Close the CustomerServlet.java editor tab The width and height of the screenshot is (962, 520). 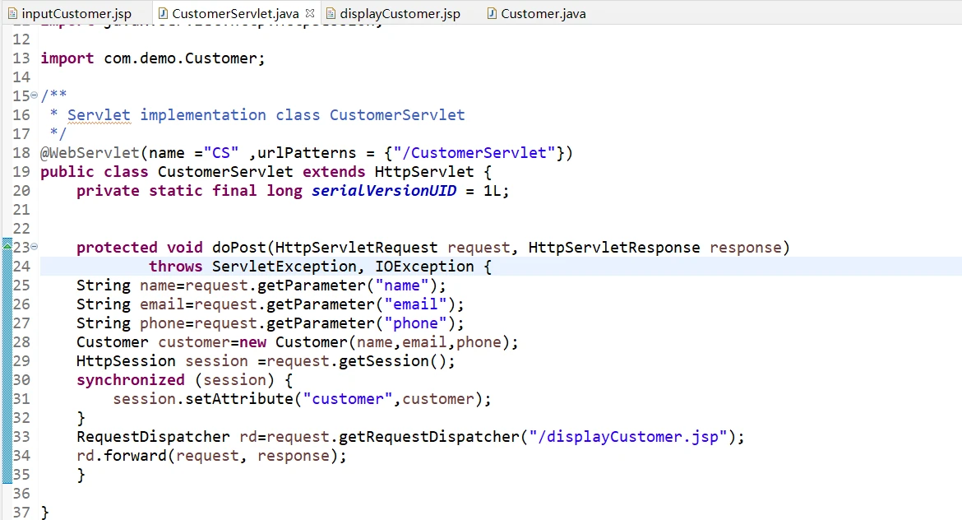tap(310, 12)
